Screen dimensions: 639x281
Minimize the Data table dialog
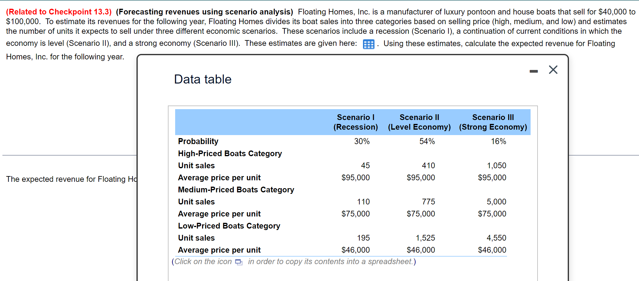[x=534, y=71]
